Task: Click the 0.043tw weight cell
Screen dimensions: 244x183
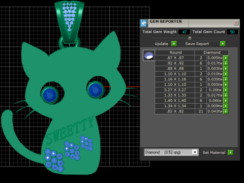Action: [215, 111]
